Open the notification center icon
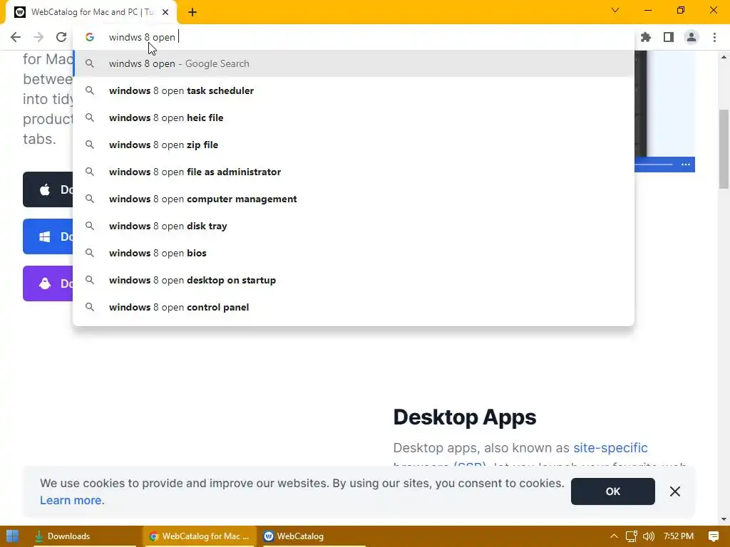This screenshot has width=730, height=547. coord(713,536)
